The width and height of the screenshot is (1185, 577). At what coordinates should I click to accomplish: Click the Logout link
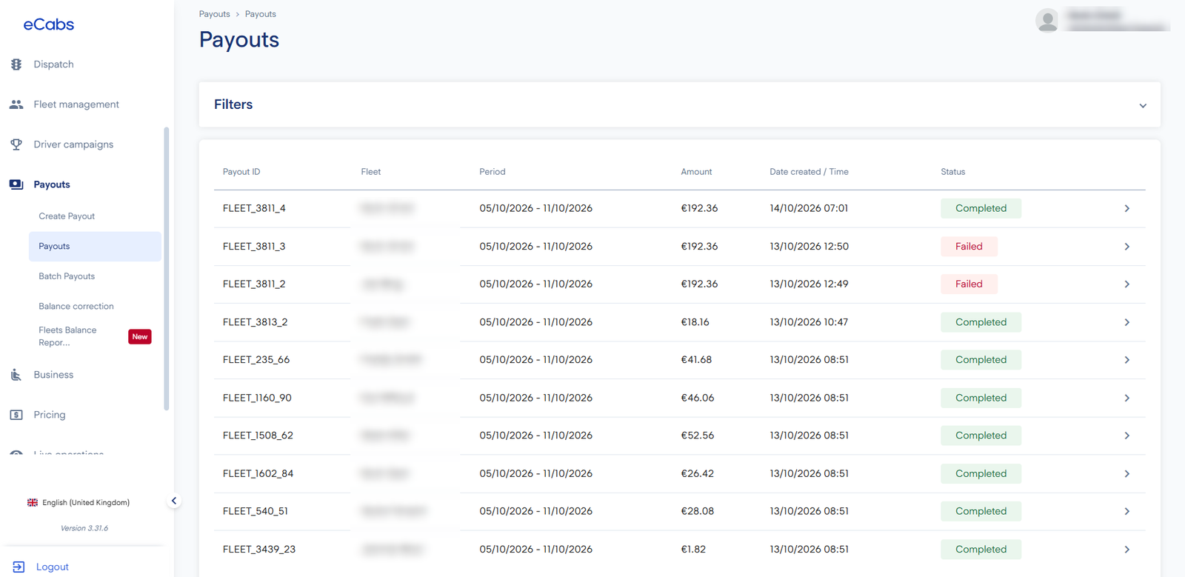coord(52,567)
